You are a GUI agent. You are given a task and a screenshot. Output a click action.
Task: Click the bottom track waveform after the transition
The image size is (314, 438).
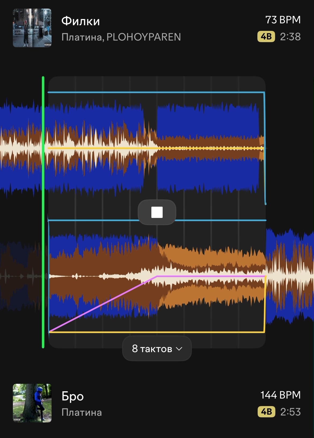click(290, 276)
